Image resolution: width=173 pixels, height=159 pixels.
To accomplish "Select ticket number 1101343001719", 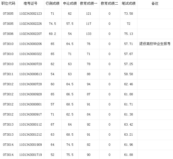I will [x=31, y=155].
